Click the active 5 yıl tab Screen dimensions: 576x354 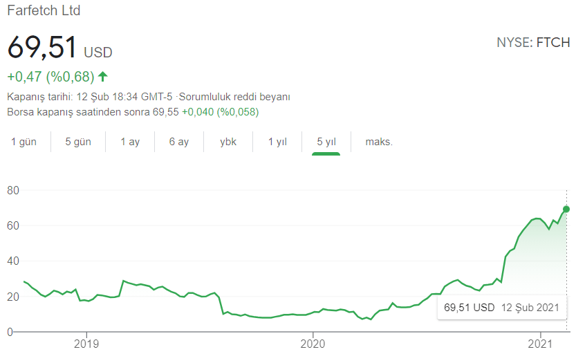point(326,142)
